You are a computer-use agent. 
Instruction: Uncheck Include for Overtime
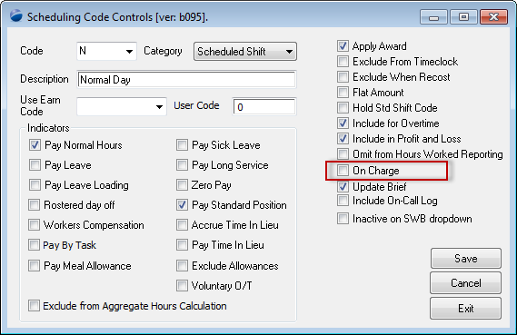[343, 123]
